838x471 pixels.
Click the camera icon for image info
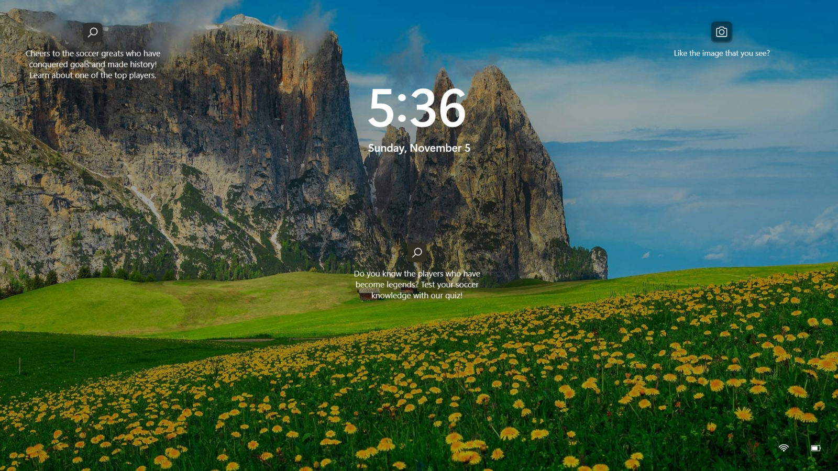[721, 32]
